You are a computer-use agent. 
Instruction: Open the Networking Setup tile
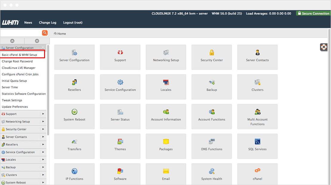coord(166,57)
